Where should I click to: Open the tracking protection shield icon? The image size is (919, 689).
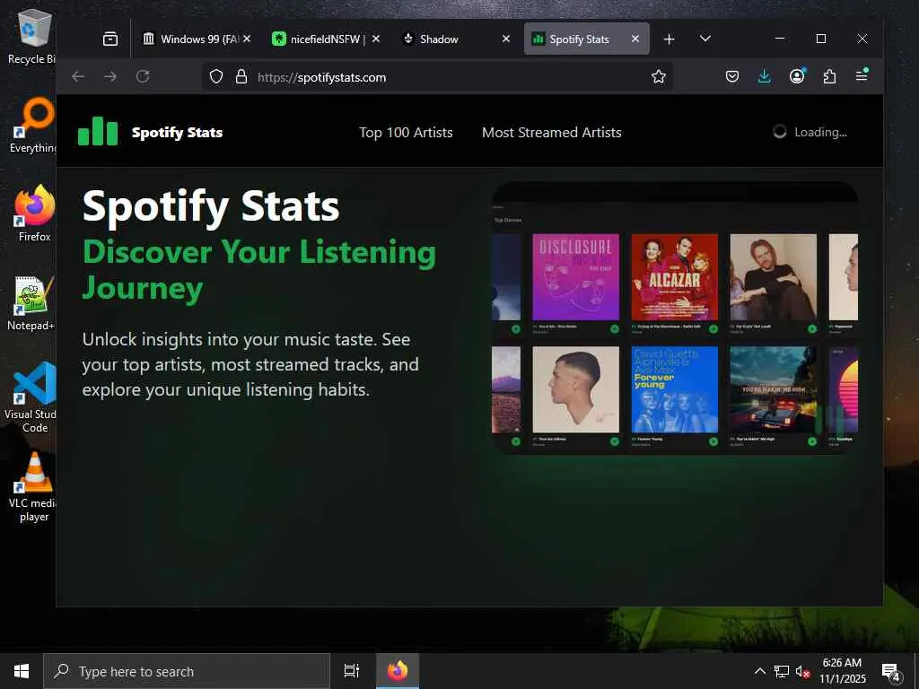(216, 77)
